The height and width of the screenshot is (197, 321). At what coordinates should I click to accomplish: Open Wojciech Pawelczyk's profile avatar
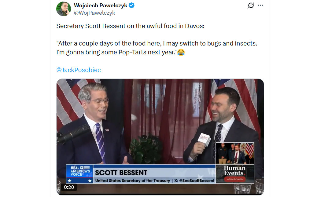(64, 9)
